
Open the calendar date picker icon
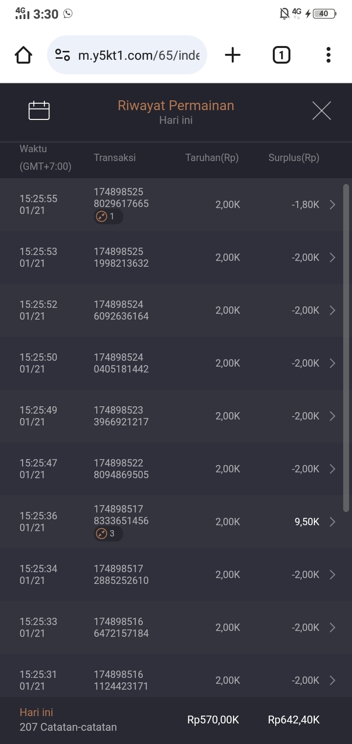click(x=39, y=111)
